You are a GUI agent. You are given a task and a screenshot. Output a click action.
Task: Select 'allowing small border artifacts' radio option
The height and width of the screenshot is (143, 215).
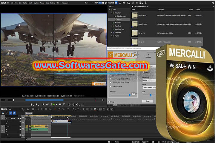point(110,83)
